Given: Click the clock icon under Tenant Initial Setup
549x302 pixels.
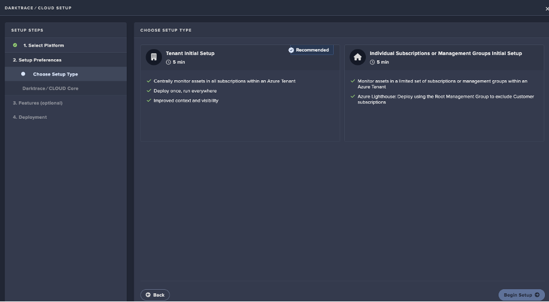Looking at the screenshot, I should (x=168, y=62).
